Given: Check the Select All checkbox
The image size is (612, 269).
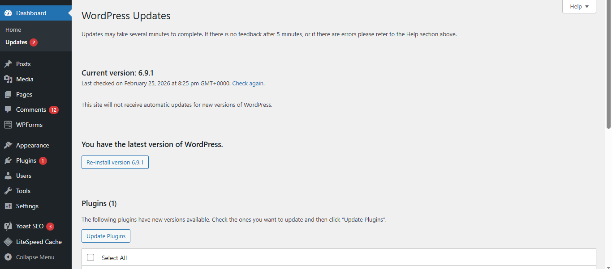Looking at the screenshot, I should point(91,257).
